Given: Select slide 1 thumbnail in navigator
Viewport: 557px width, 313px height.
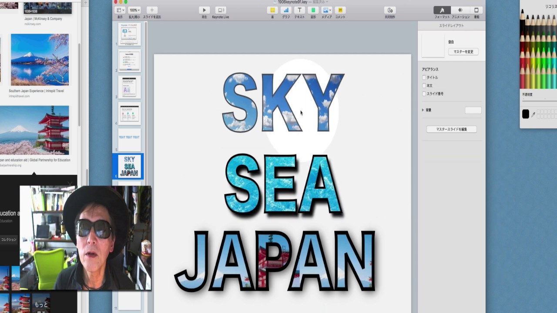Looking at the screenshot, I should point(129,34).
